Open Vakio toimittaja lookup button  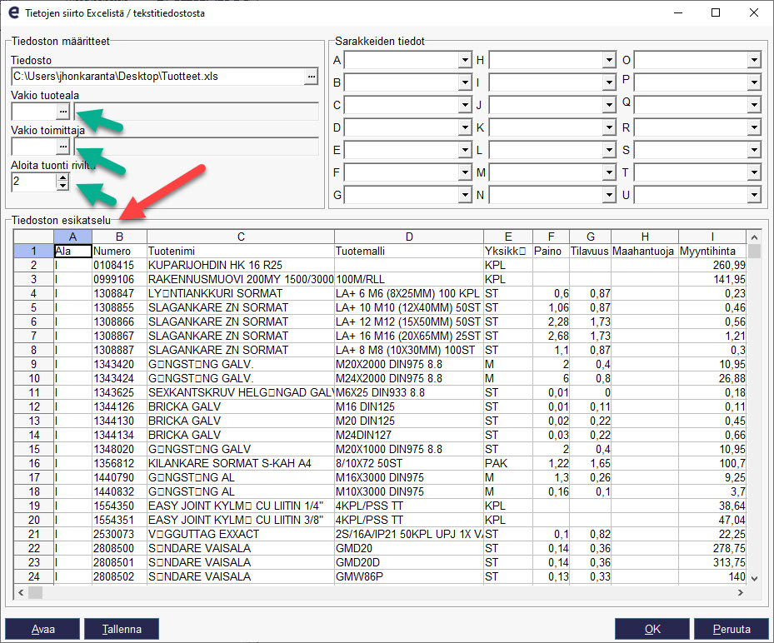(62, 147)
